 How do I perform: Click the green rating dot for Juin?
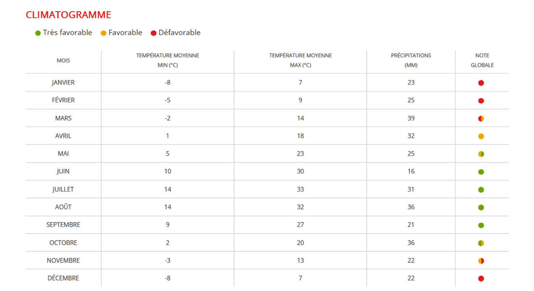point(481,172)
